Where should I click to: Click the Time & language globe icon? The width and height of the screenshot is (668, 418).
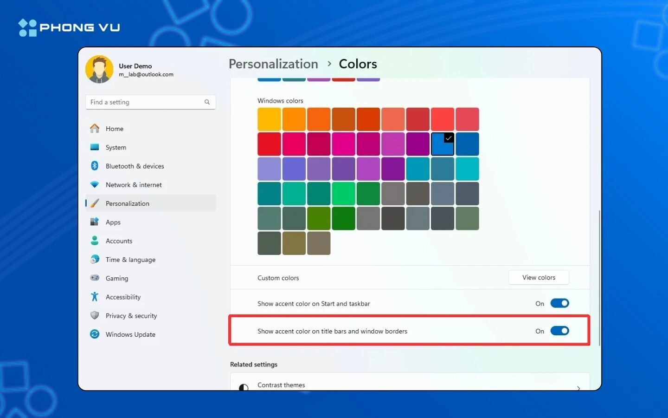(95, 259)
